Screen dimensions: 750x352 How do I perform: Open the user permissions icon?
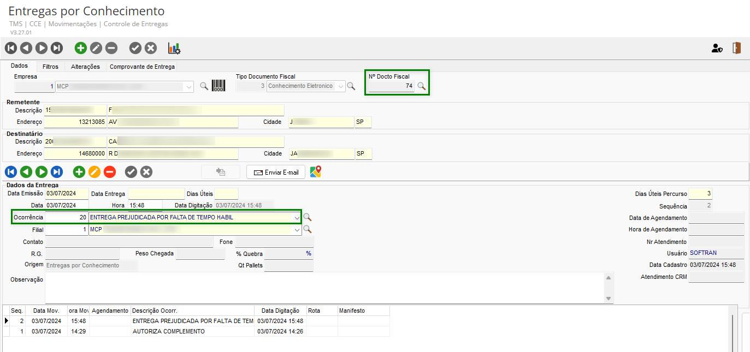(x=717, y=48)
